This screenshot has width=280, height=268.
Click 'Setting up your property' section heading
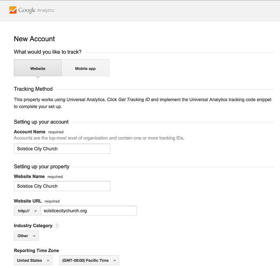tap(42, 167)
